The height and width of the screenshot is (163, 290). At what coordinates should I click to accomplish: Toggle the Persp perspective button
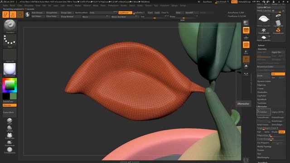click(246, 30)
